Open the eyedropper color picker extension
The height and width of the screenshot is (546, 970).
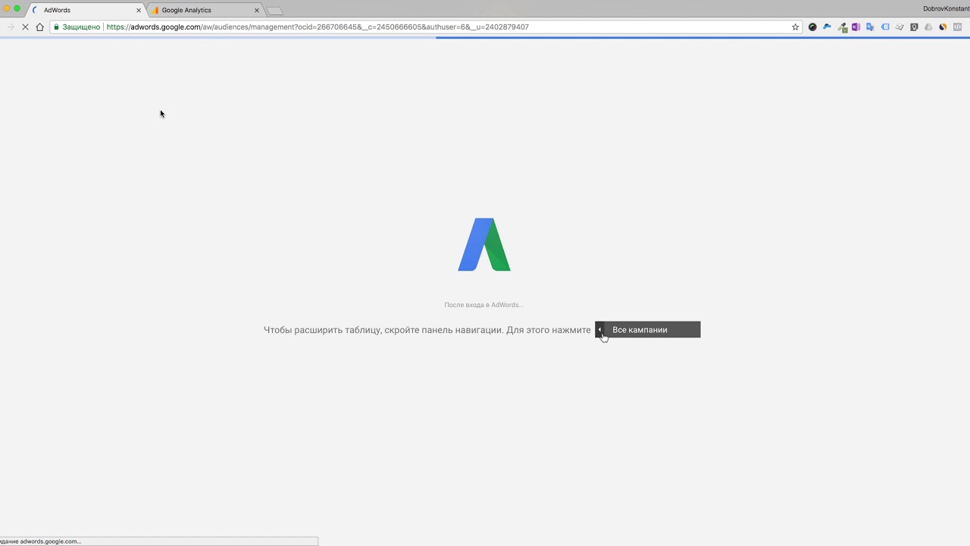[x=842, y=27]
